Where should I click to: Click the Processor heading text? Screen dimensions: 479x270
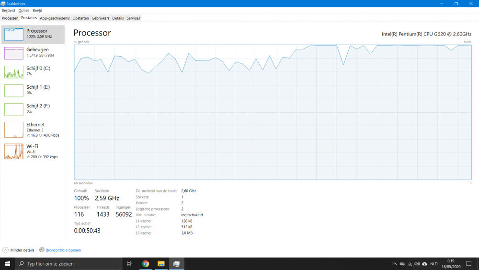pyautogui.click(x=92, y=33)
